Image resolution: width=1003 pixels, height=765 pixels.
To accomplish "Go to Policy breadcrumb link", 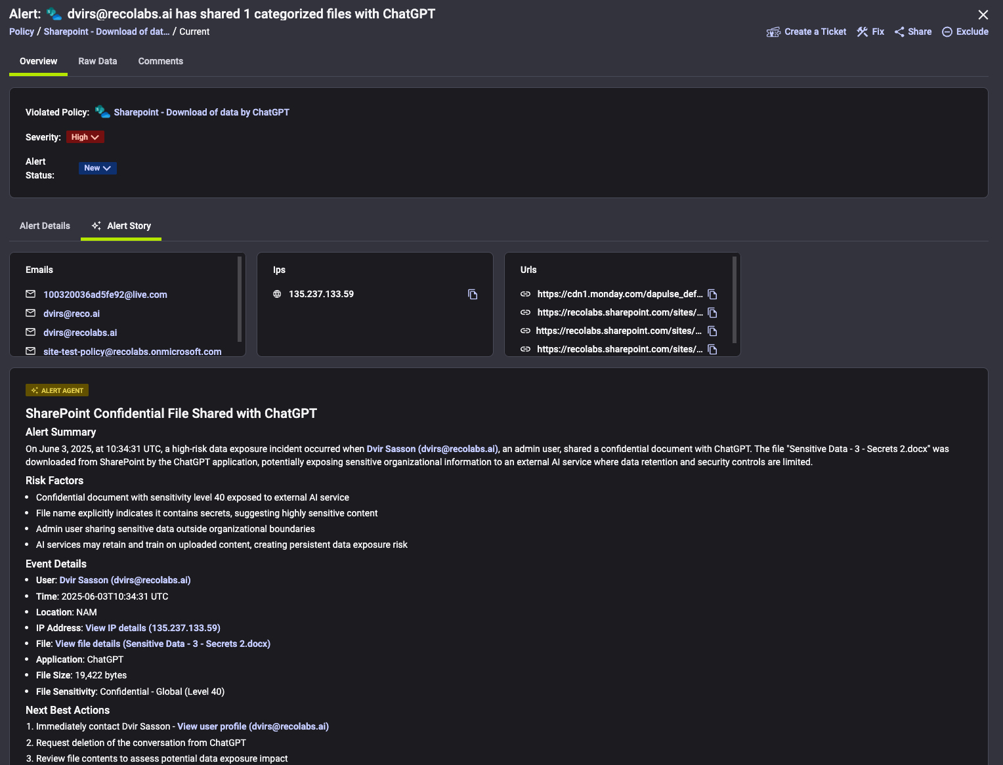I will tap(22, 31).
